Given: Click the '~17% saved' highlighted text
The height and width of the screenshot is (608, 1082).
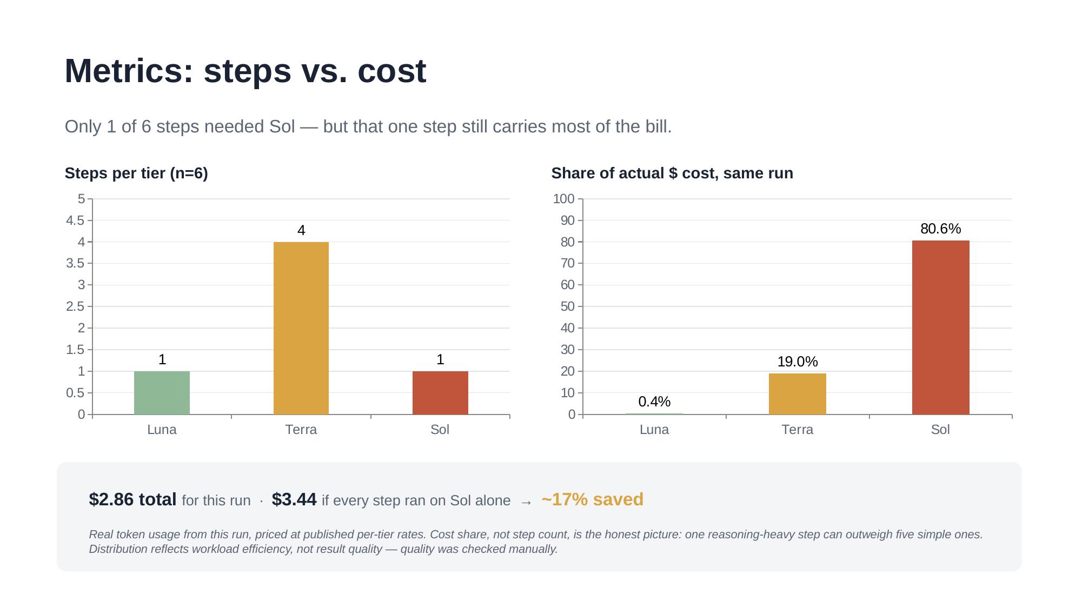Looking at the screenshot, I should point(592,499).
